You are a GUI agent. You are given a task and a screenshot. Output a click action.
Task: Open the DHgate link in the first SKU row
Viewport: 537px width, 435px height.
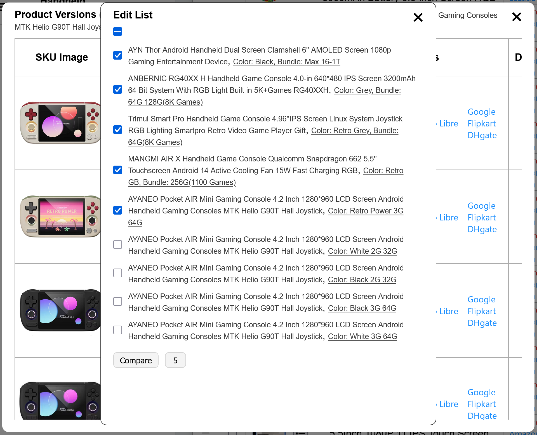482,135
